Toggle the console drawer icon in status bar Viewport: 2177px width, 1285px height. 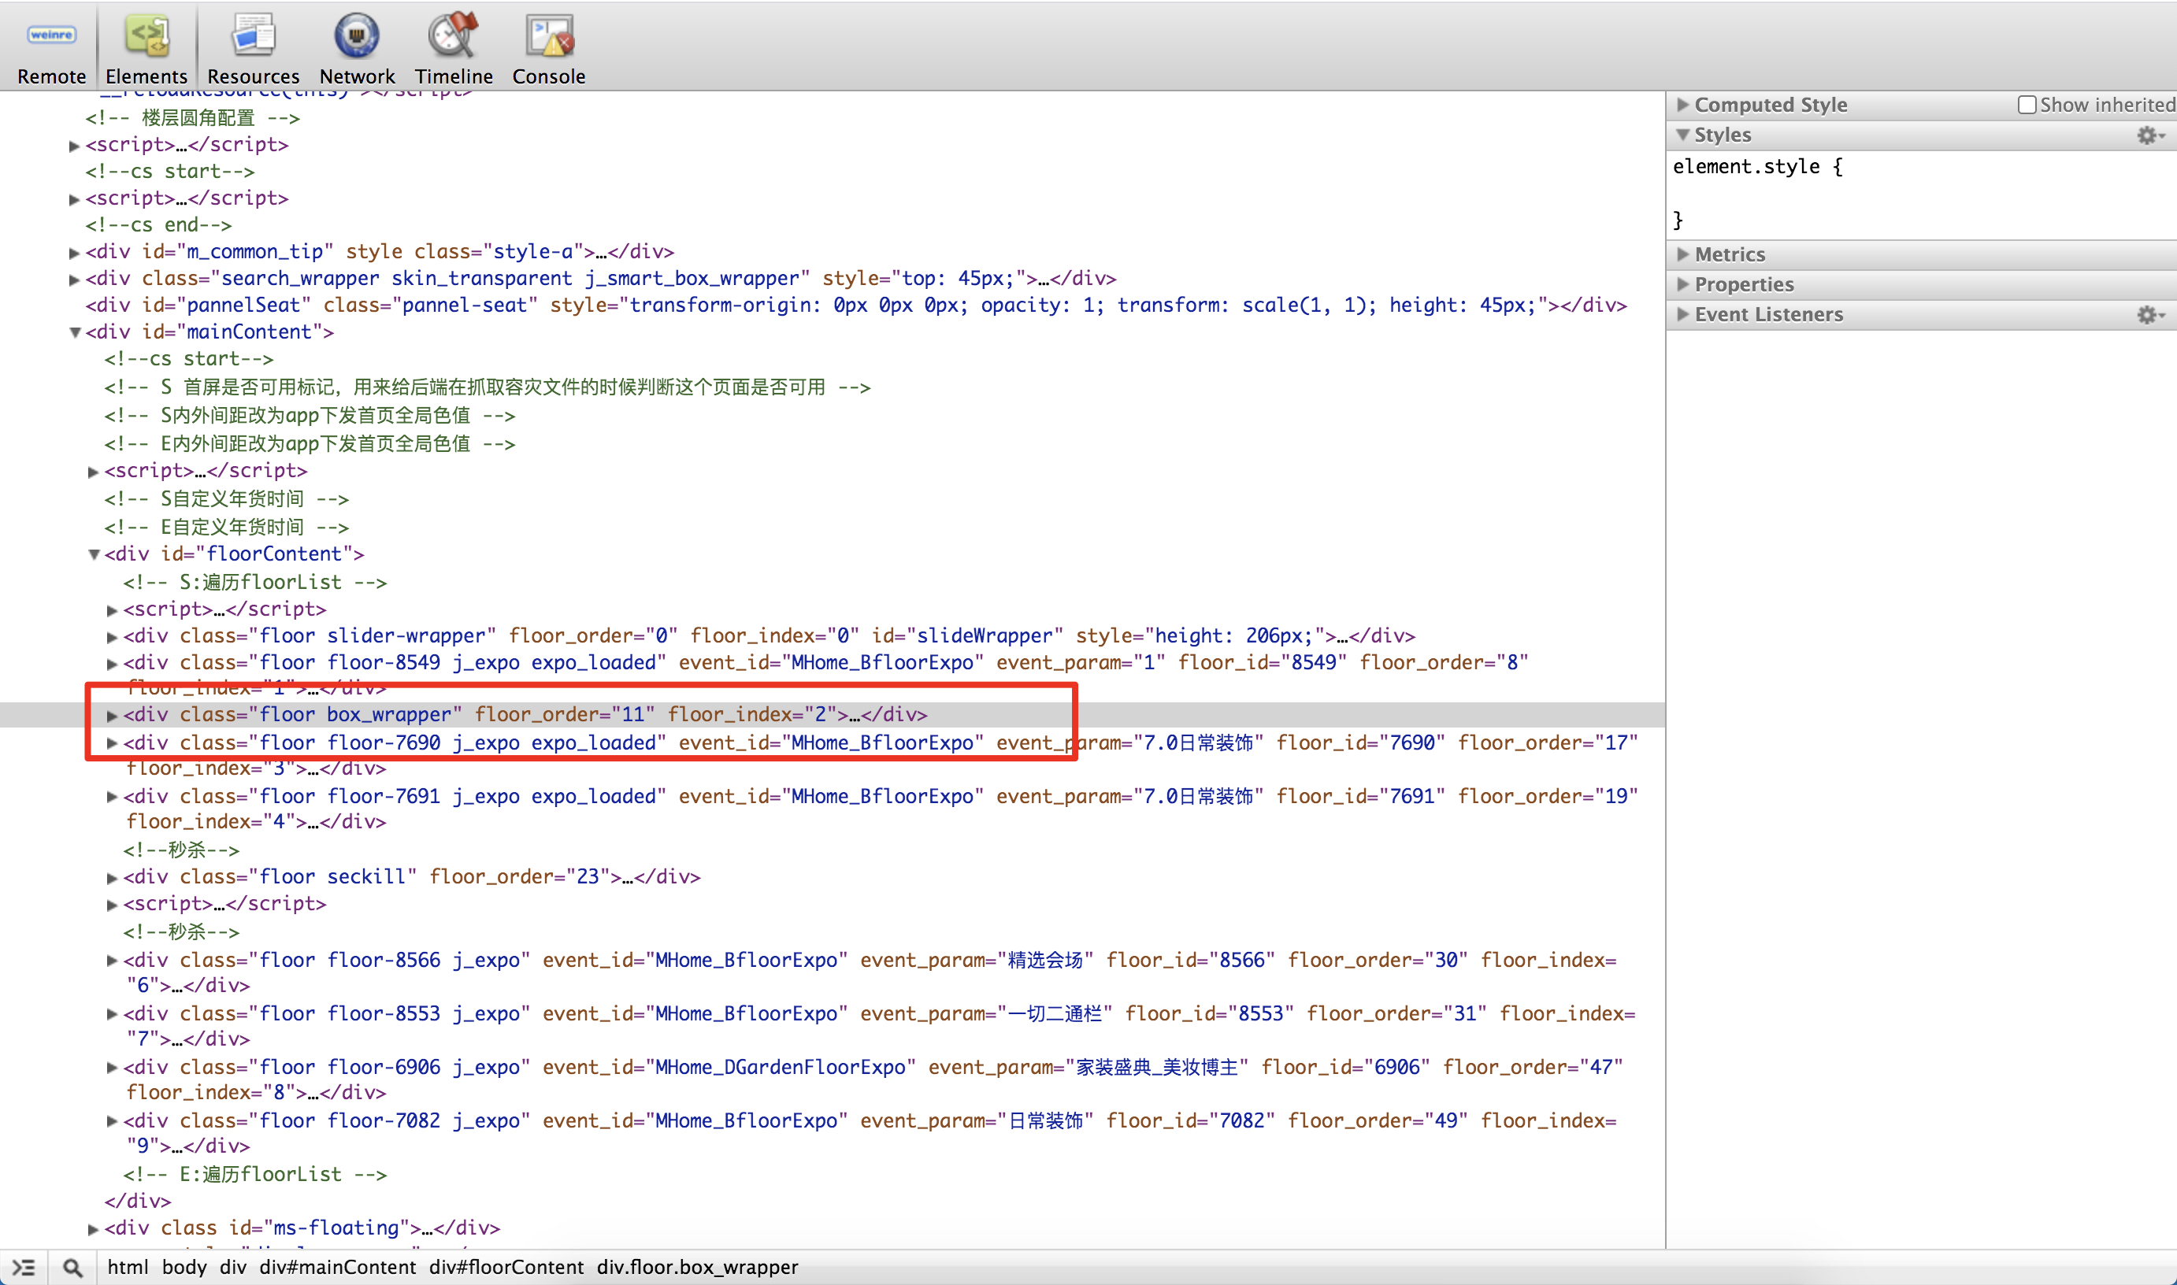click(24, 1268)
